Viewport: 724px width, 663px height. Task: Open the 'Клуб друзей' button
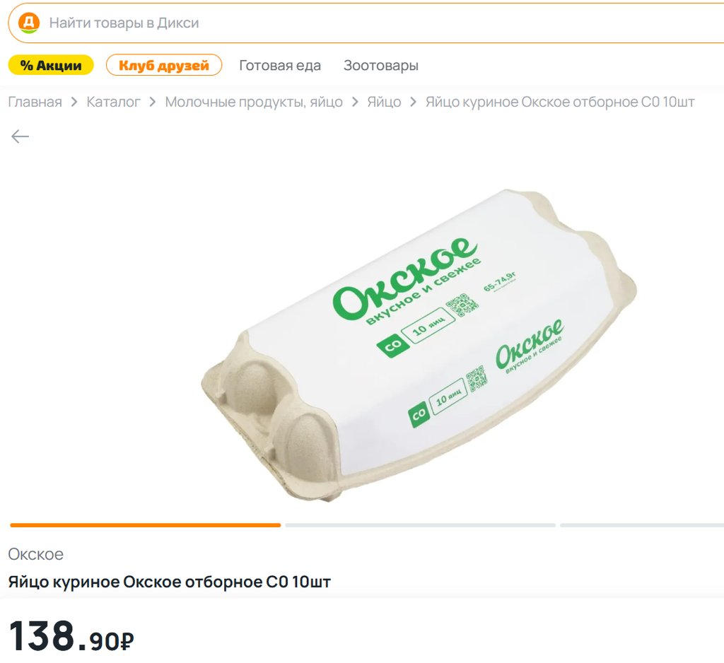click(x=164, y=66)
